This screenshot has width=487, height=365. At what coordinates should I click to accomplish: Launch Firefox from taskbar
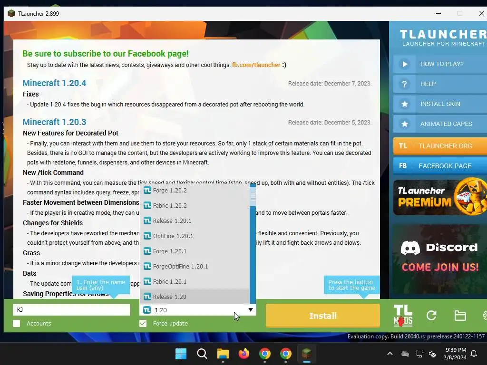(244, 354)
